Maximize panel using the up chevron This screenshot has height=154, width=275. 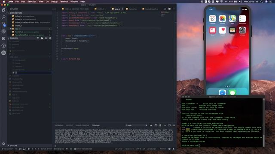165,125
